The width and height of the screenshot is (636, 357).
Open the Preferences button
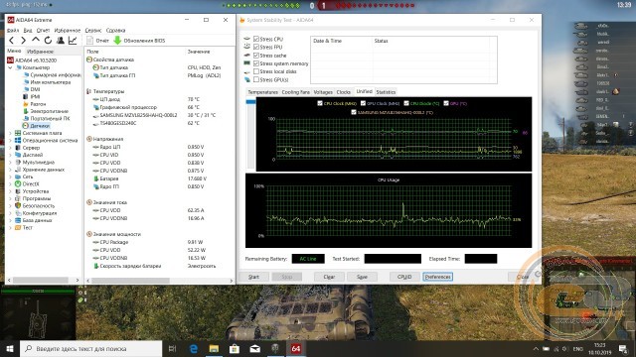click(438, 277)
